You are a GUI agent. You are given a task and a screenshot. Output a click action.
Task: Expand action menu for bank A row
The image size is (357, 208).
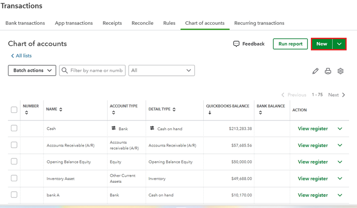pyautogui.click(x=340, y=195)
